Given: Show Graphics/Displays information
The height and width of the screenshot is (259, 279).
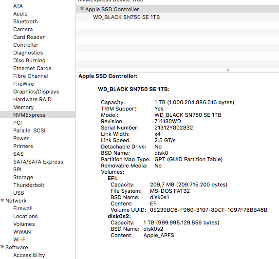Looking at the screenshot, I should pyautogui.click(x=36, y=92).
